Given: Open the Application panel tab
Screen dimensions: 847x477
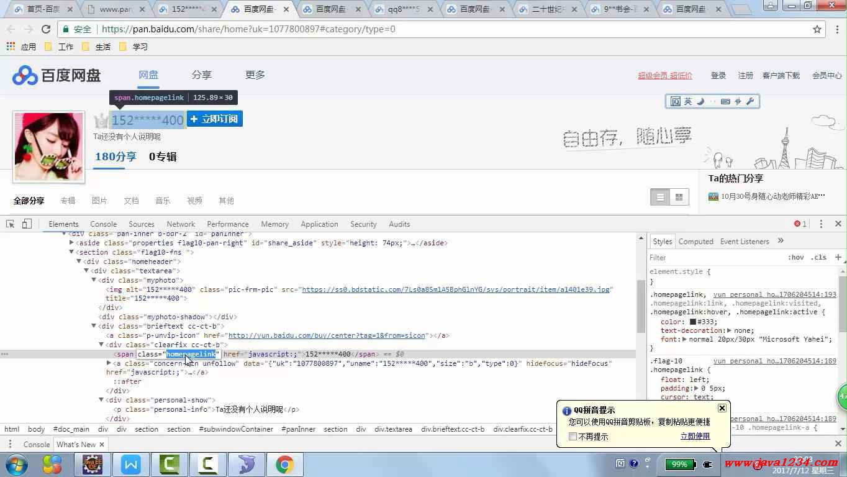Looking at the screenshot, I should 319,224.
